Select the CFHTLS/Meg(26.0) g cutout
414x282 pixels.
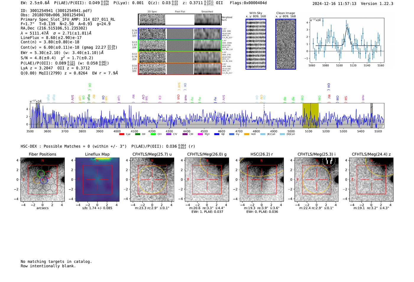207,179
